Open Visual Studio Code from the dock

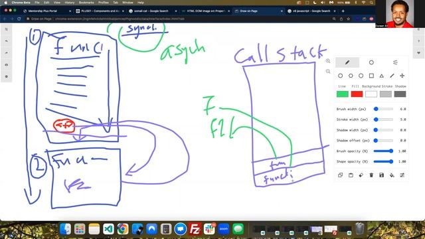[108, 229]
